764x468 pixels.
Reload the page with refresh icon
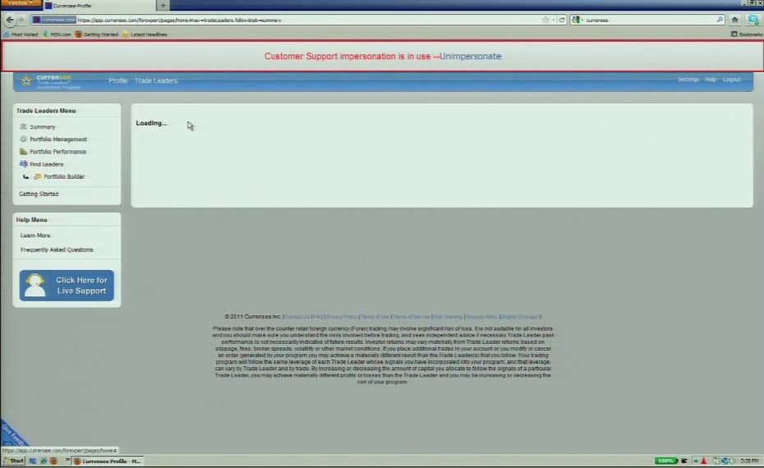[x=562, y=20]
